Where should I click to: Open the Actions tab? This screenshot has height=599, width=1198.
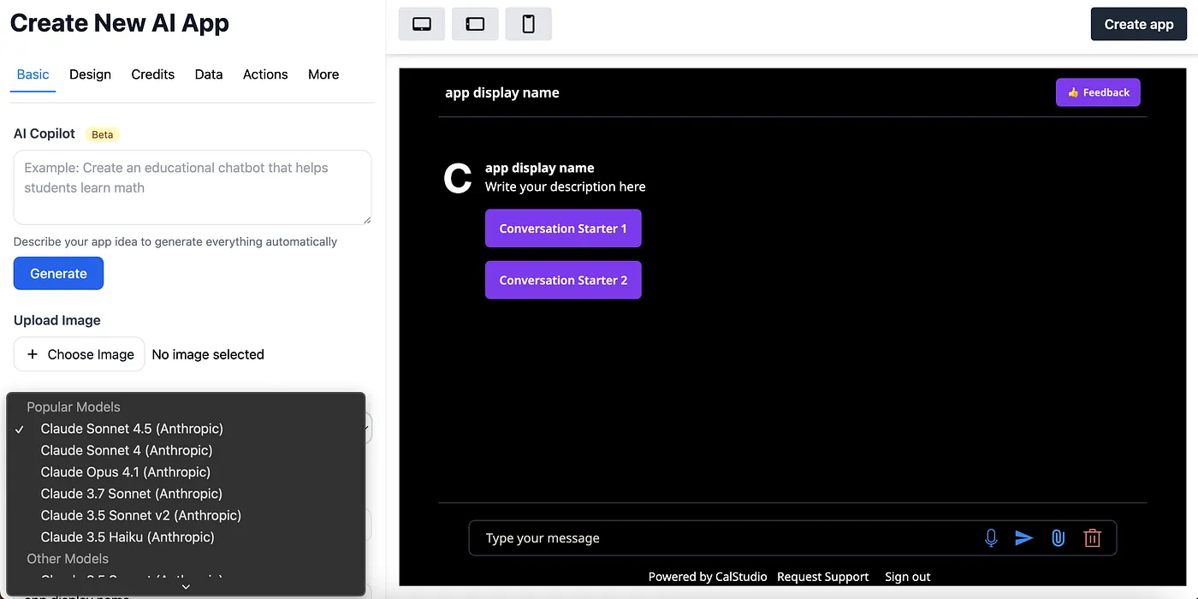265,74
